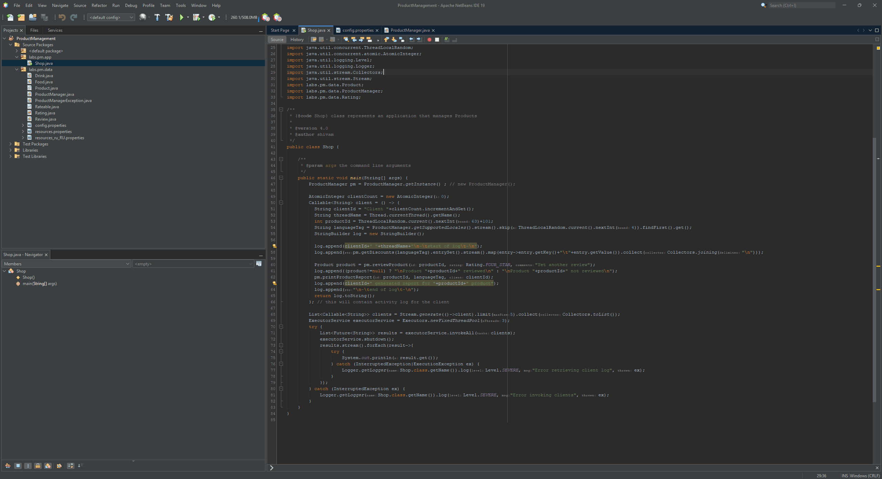This screenshot has width=882, height=479.
Task: Toggle Sort by Name A-Z in Navigator
Action: [x=71, y=466]
